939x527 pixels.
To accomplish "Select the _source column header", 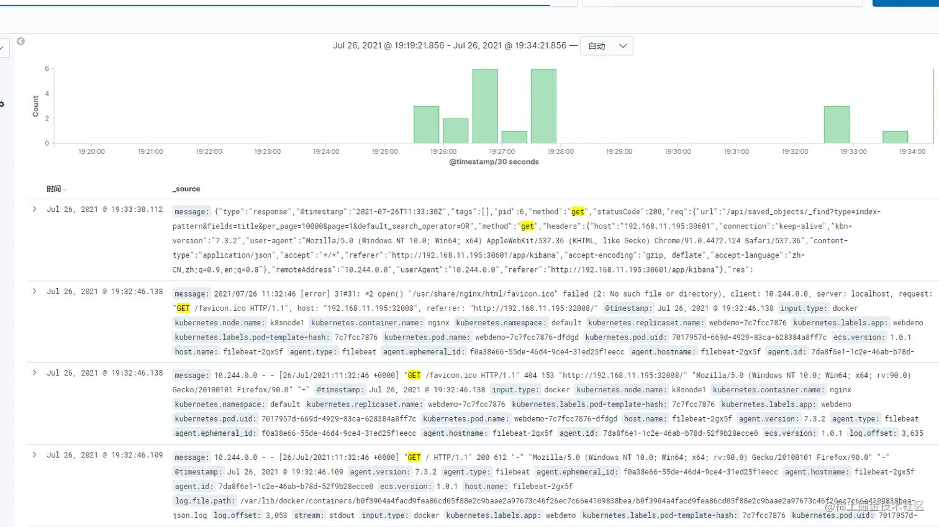I will pos(186,189).
